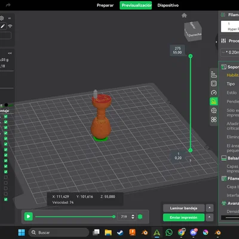
Task: Click the home view icon
Action: (x=184, y=16)
